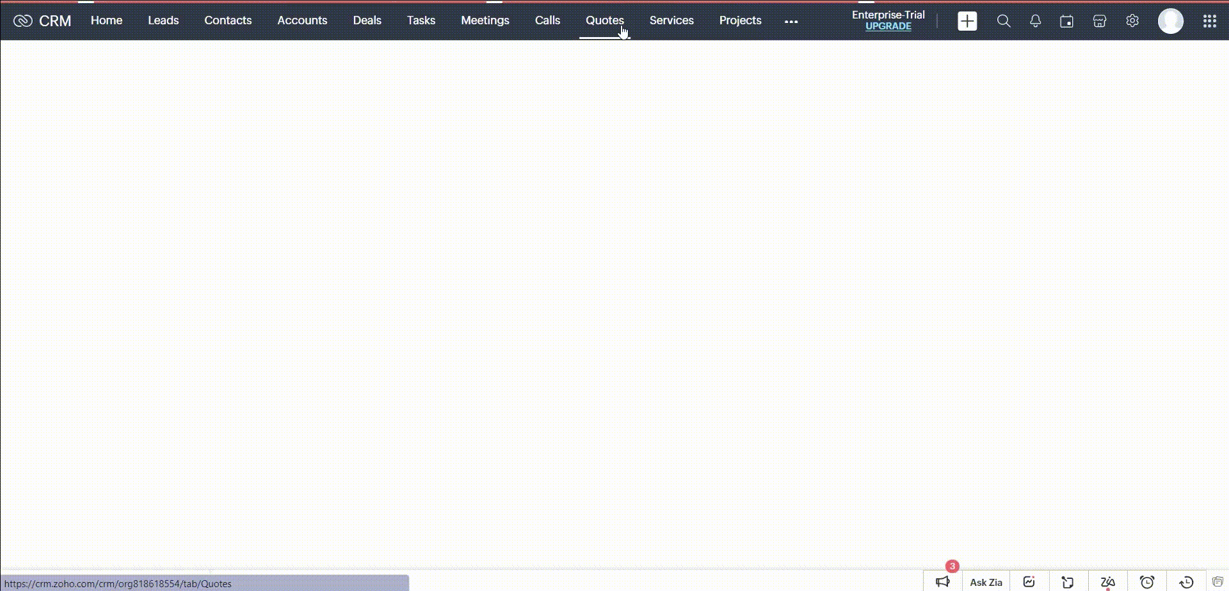The width and height of the screenshot is (1229, 591).
Task: Open the calendar icon in top bar
Action: click(x=1066, y=21)
